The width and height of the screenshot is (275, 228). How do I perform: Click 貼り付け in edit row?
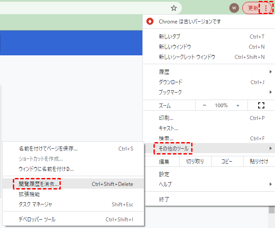[259, 162]
